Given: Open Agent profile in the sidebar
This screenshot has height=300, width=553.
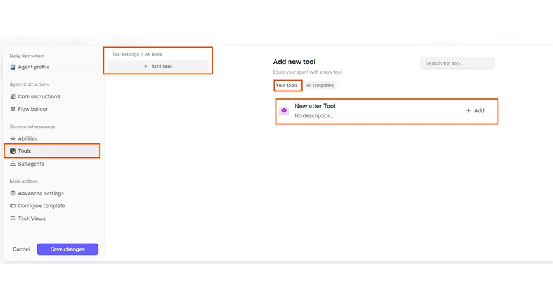Looking at the screenshot, I should (x=33, y=67).
